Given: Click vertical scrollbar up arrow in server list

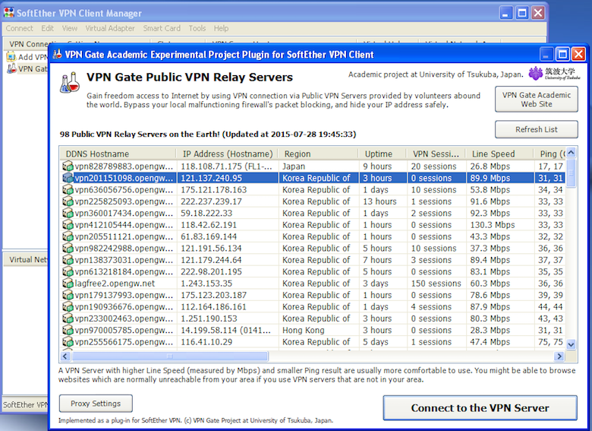Looking at the screenshot, I should coord(572,152).
